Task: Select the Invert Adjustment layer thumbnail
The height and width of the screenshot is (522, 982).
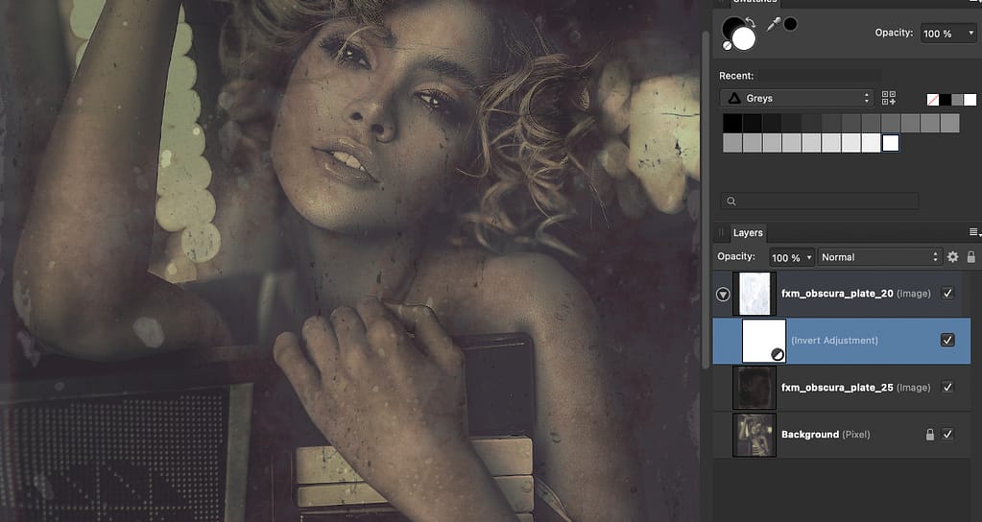Action: pos(763,341)
